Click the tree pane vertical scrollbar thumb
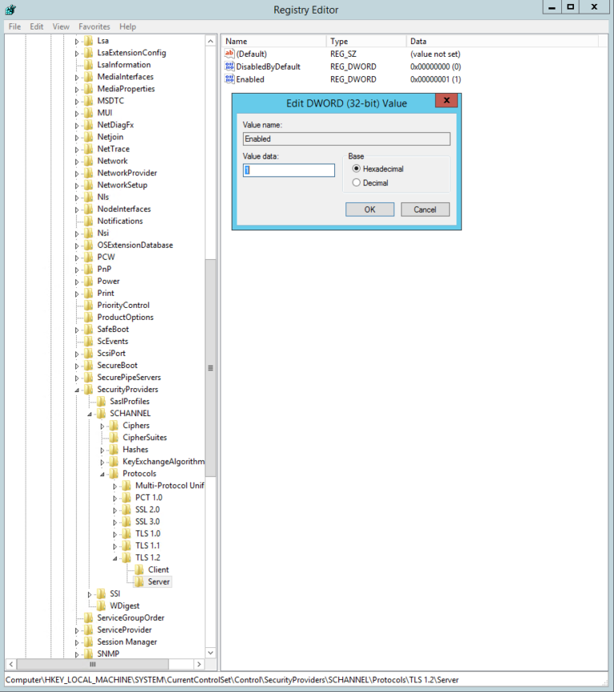 [211, 368]
